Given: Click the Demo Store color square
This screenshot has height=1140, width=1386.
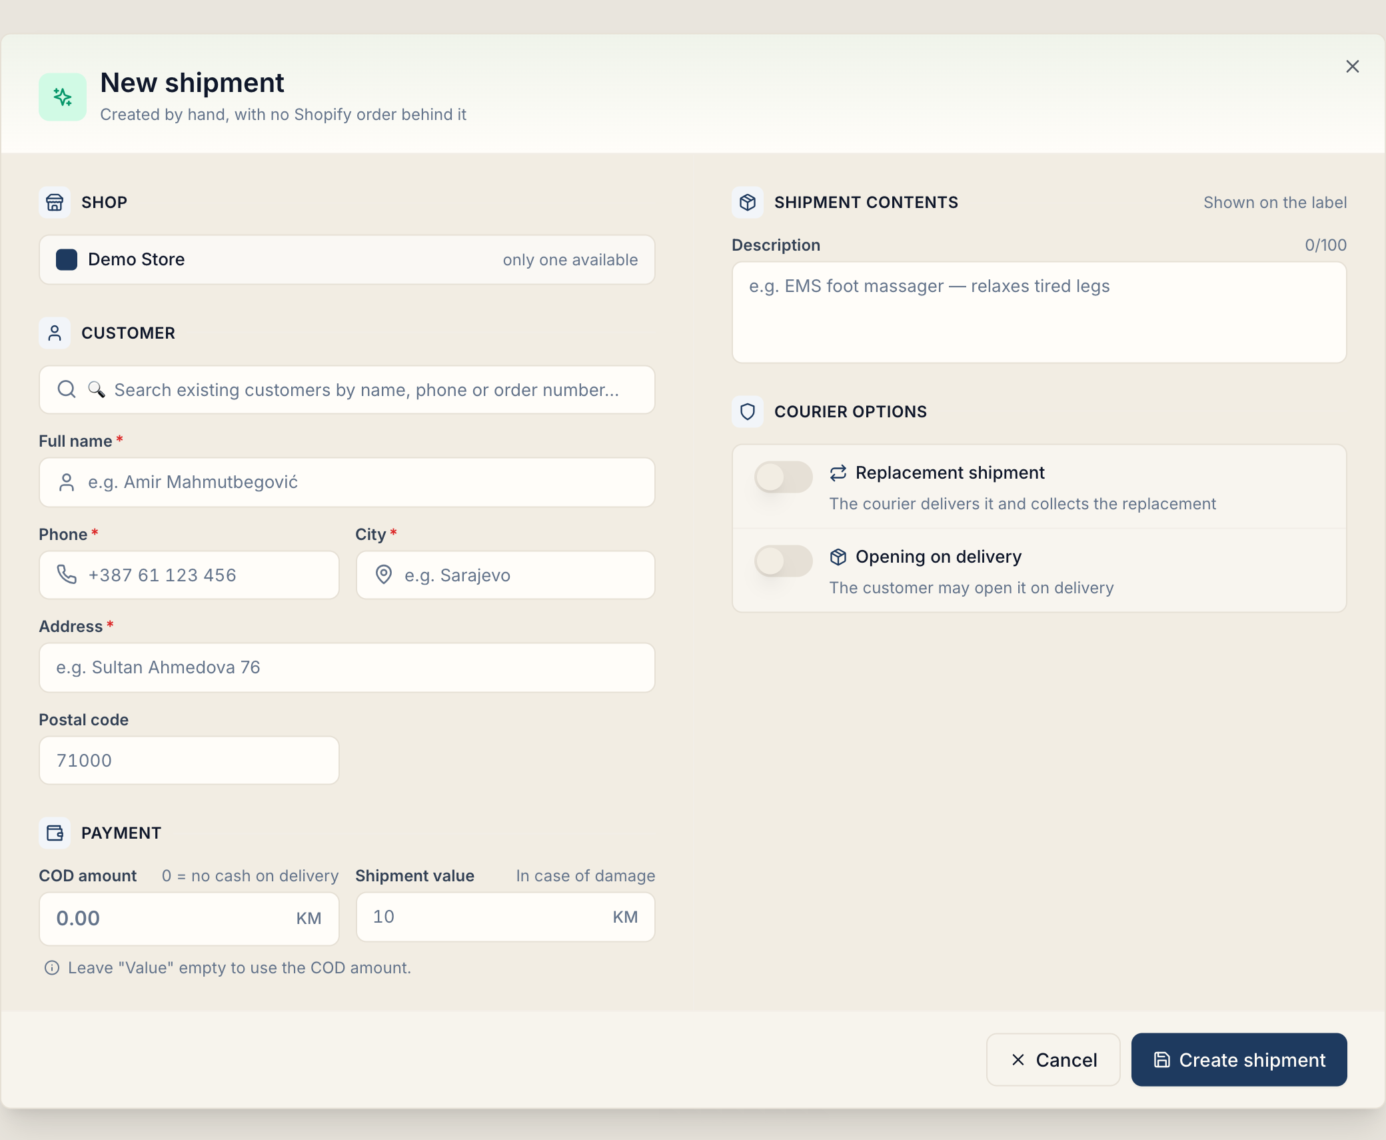Looking at the screenshot, I should tap(67, 259).
